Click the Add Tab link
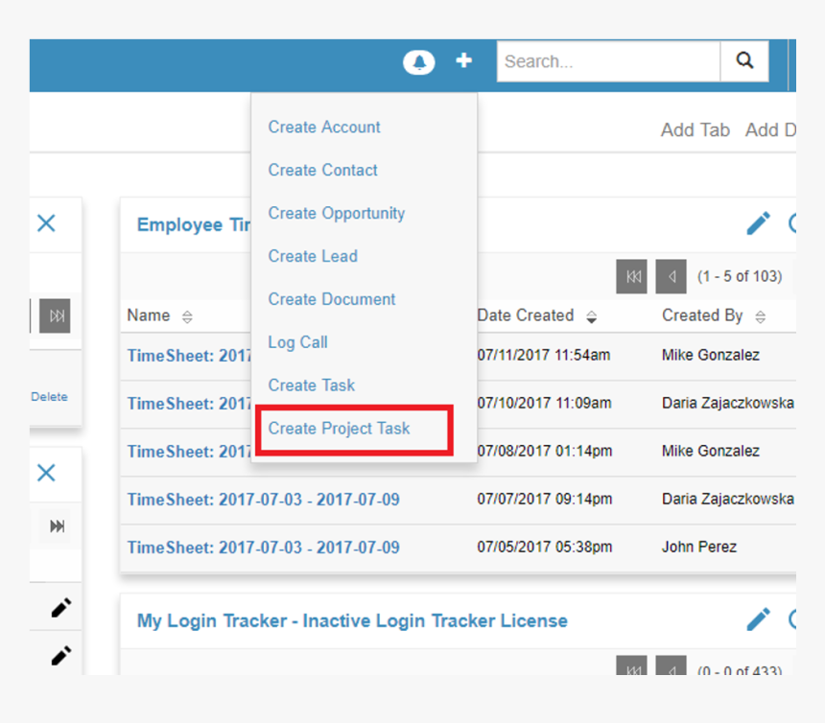Viewport: 825px width, 723px height. pyautogui.click(x=695, y=129)
